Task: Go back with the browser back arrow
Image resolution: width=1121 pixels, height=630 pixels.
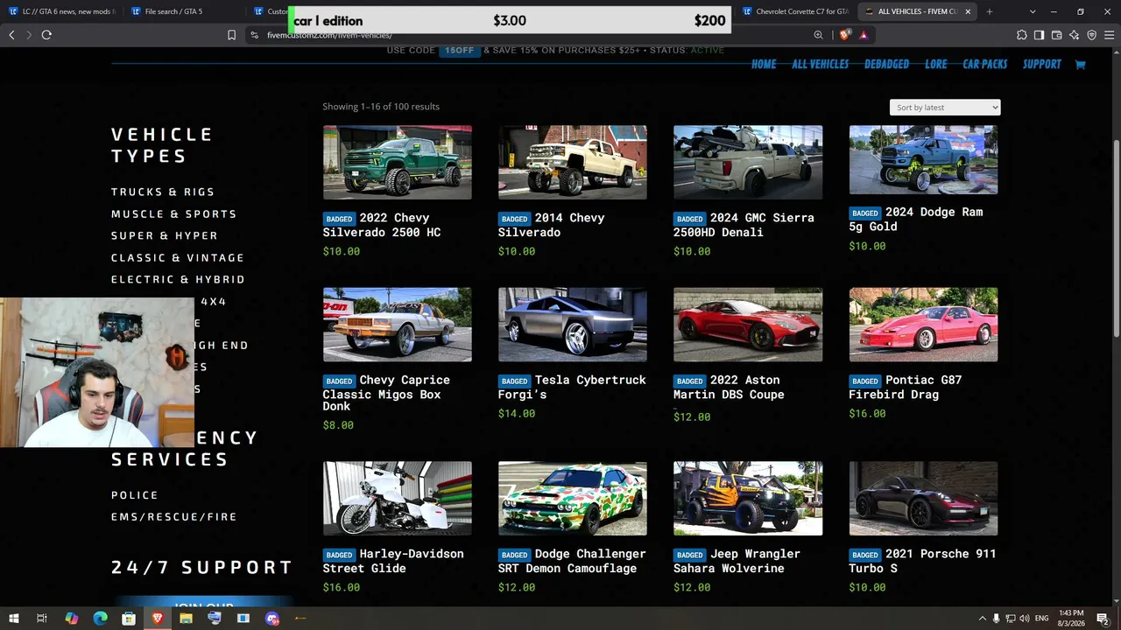Action: point(11,35)
